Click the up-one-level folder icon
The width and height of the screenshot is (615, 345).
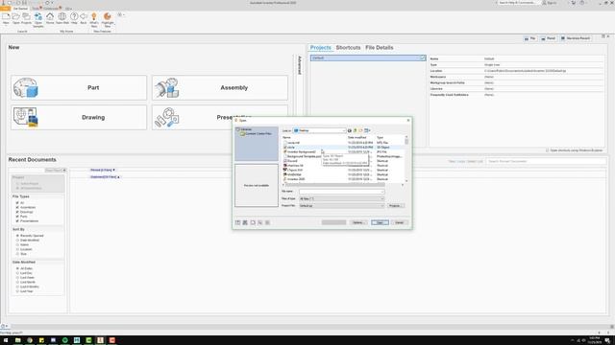pos(355,130)
